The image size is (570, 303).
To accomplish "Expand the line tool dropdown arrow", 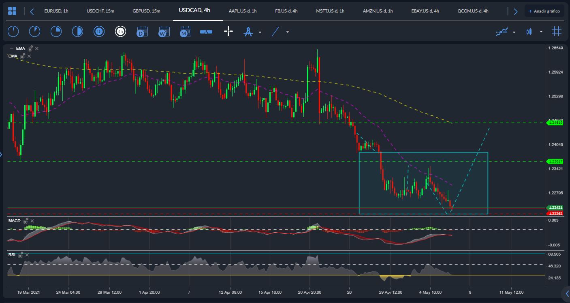I will (288, 32).
